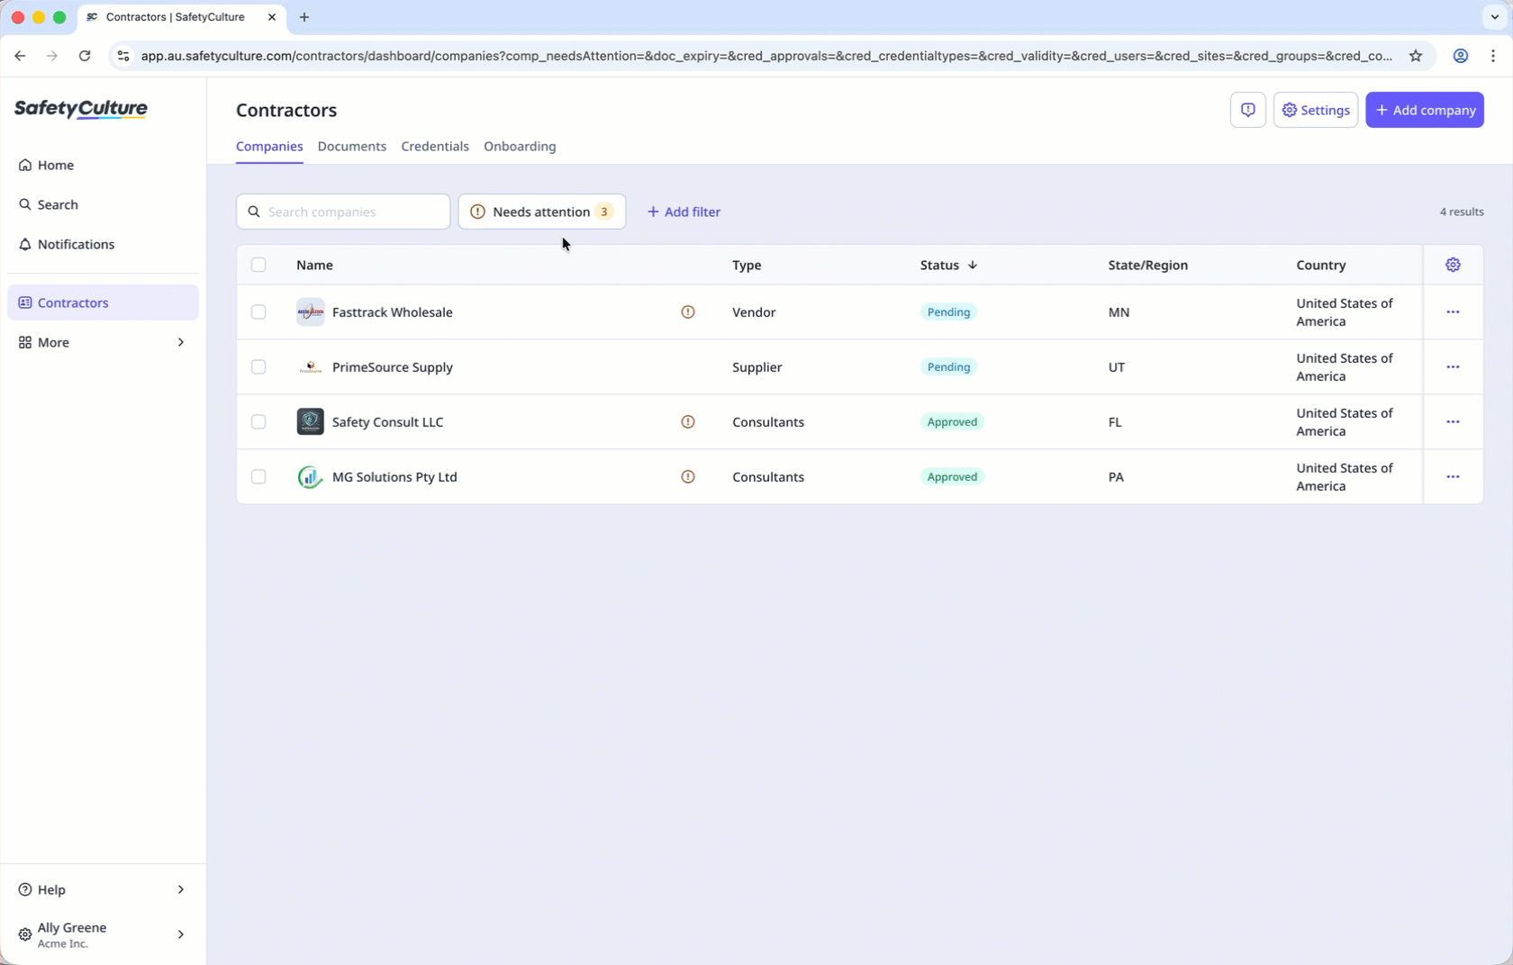The width and height of the screenshot is (1513, 965).
Task: Switch to the Documents tab
Action: pos(352,147)
